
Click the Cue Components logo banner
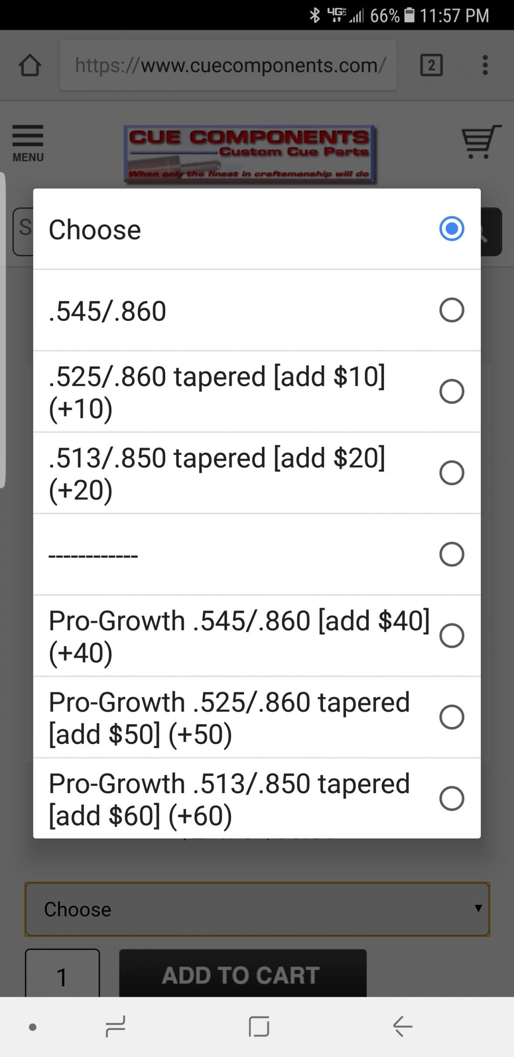tap(249, 154)
